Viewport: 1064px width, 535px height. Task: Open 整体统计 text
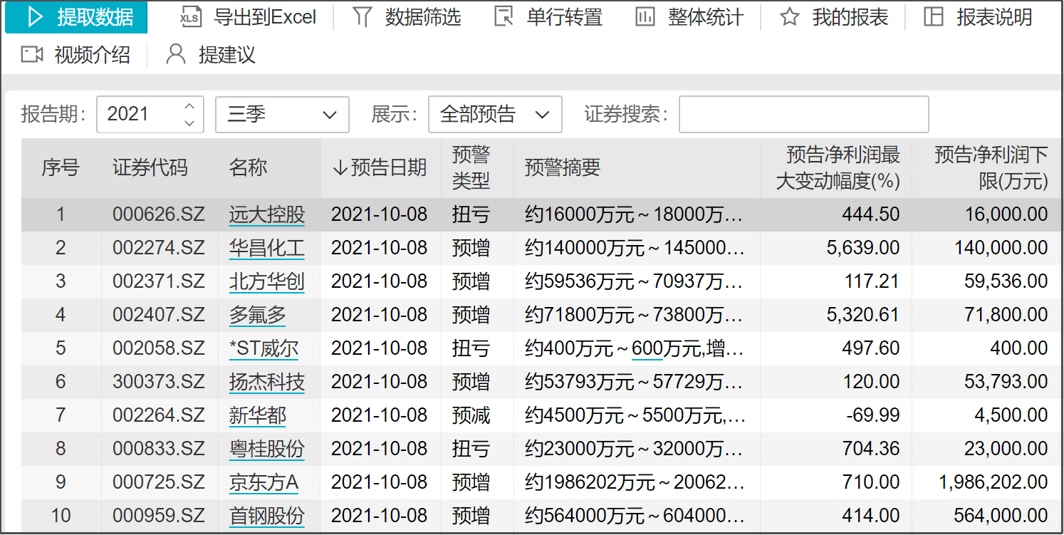tap(706, 18)
